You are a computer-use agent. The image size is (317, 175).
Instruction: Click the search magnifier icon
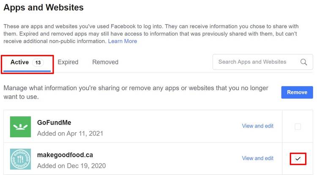click(x=303, y=62)
